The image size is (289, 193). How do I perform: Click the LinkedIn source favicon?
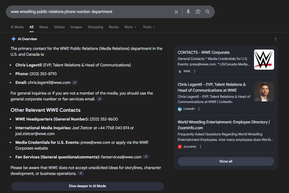[x=180, y=109]
